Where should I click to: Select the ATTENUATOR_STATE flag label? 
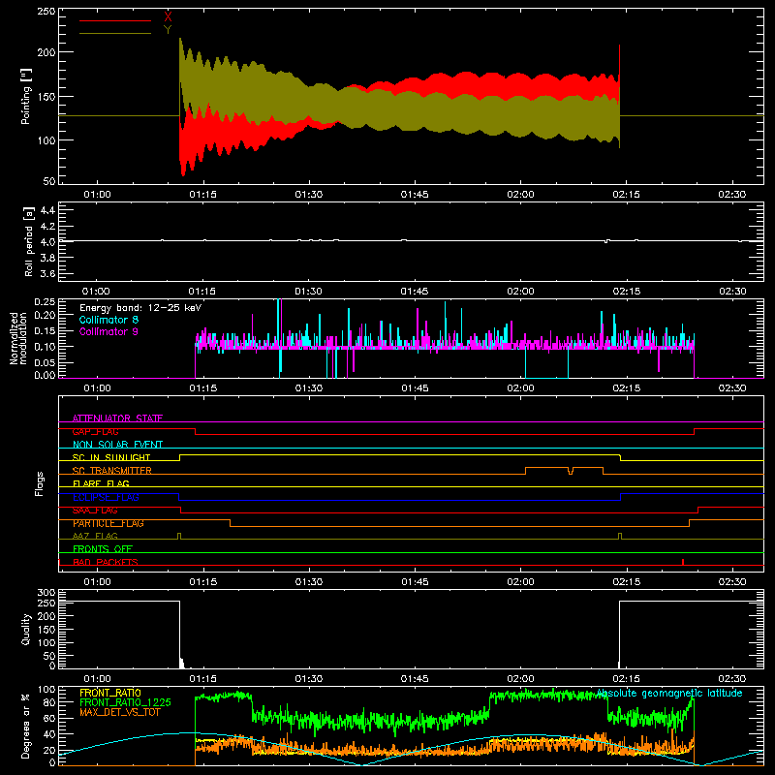coord(117,418)
